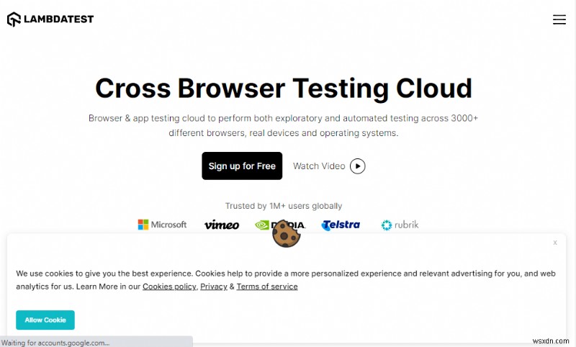576x347 pixels.
Task: Click the Trusted by 1M+ users text
Action: [x=284, y=206]
